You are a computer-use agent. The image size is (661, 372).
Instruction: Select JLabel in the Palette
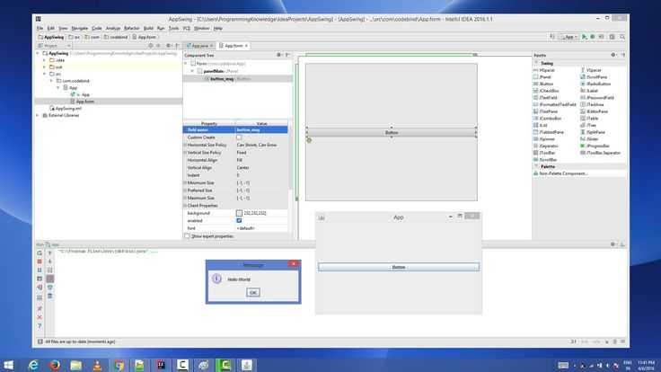click(592, 91)
